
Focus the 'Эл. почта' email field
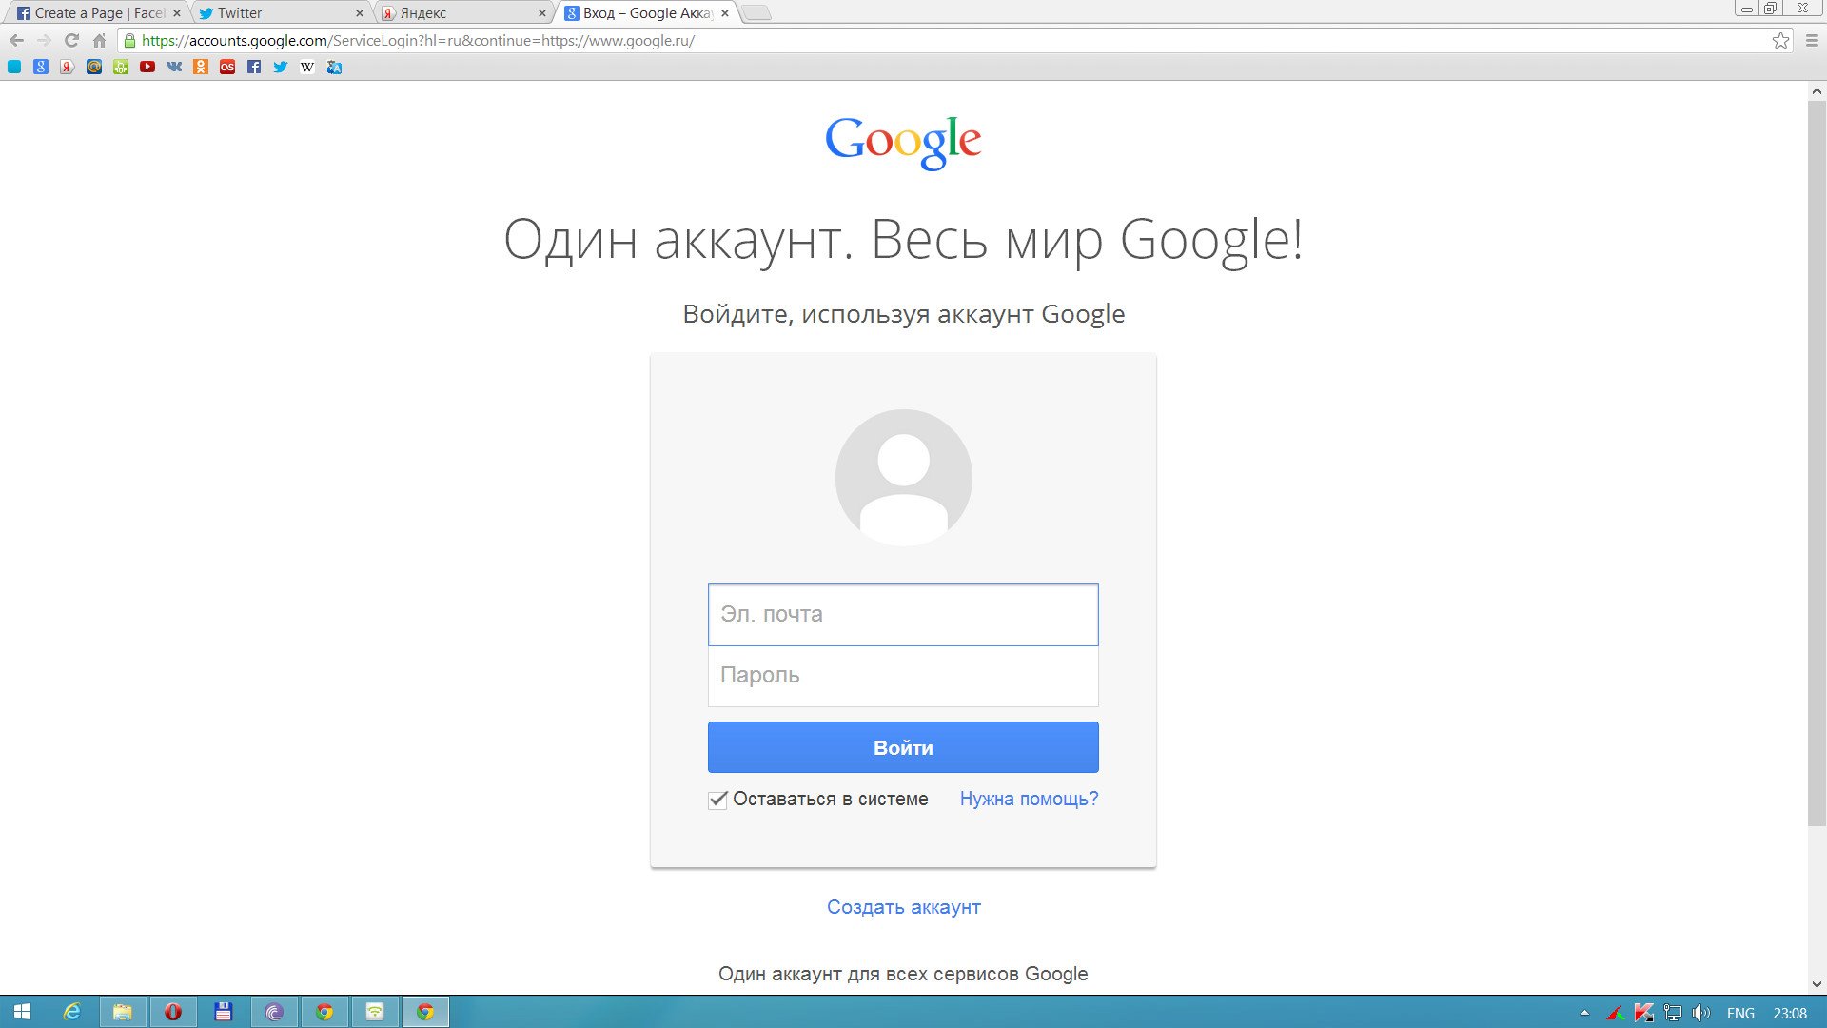click(x=903, y=615)
